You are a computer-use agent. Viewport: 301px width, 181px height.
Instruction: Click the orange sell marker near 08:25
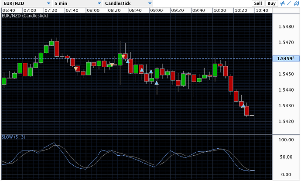pos(112,65)
